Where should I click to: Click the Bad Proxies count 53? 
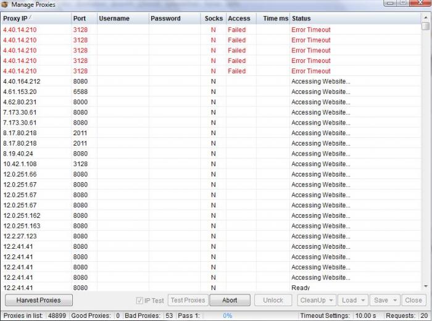coord(169,316)
